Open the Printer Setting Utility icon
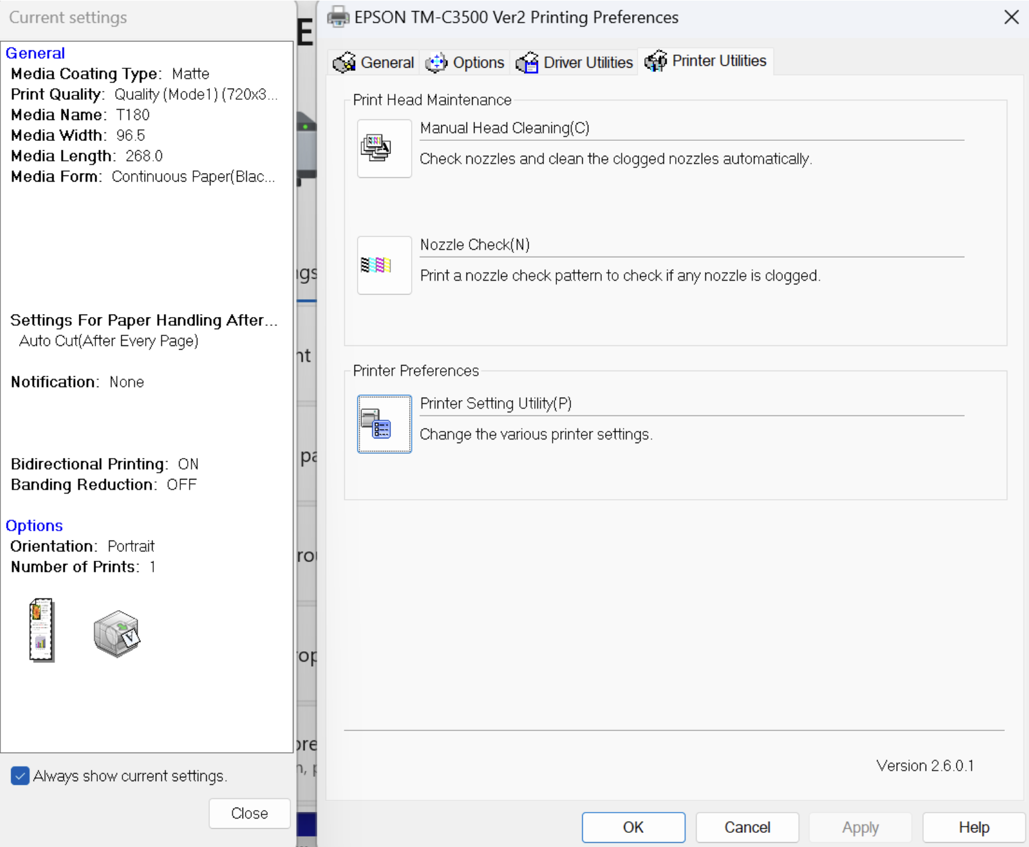This screenshot has width=1029, height=847. [384, 424]
